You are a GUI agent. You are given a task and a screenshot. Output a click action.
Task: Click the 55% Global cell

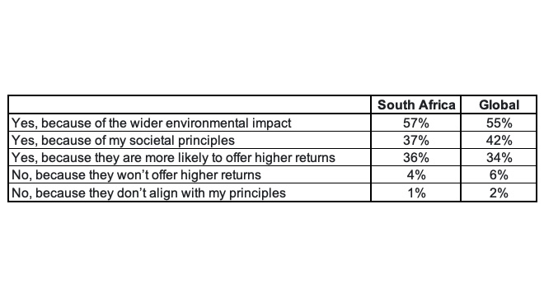(499, 123)
